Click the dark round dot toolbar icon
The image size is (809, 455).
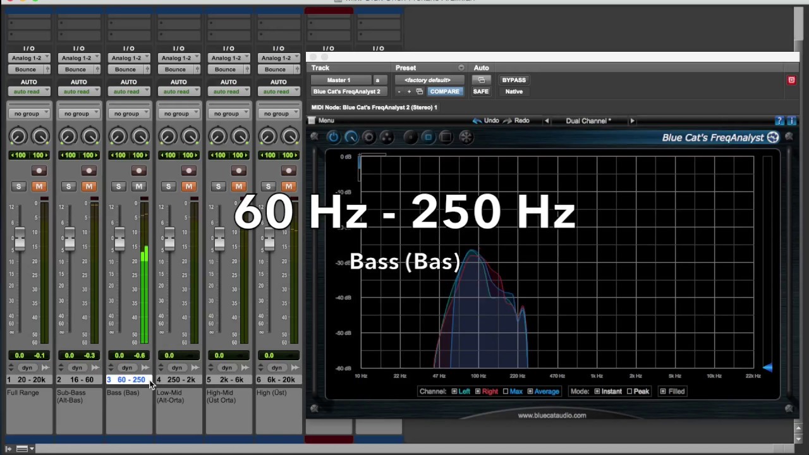pos(410,137)
